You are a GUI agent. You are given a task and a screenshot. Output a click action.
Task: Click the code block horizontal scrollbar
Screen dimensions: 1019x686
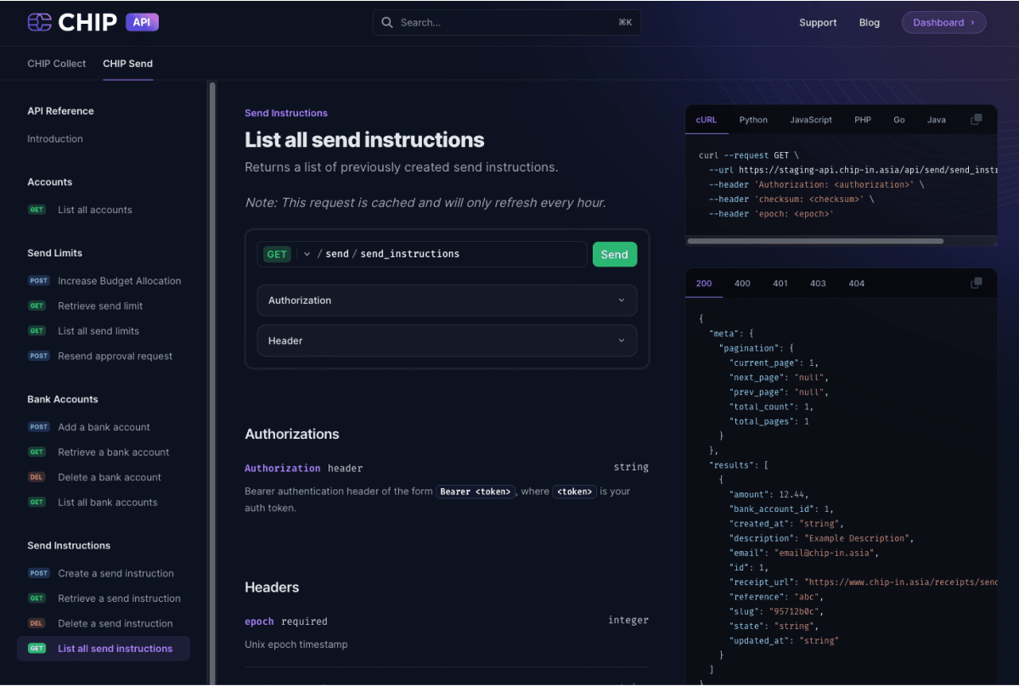[815, 241]
